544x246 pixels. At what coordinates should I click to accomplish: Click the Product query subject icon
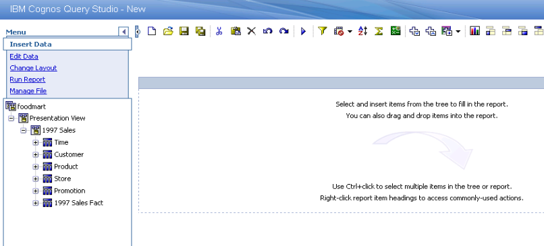click(47, 166)
